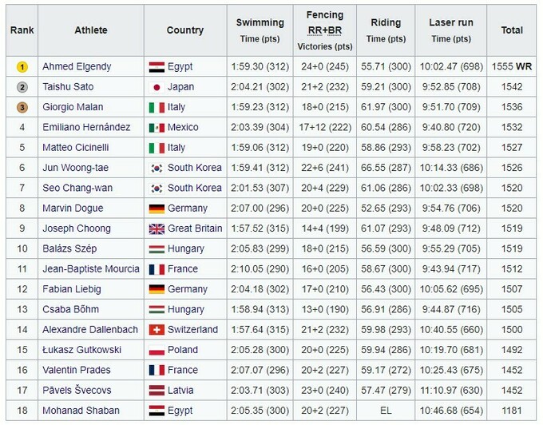Image resolution: width=543 pixels, height=425 pixels.
Task: Click the Latvia flag icon
Action: (157, 390)
